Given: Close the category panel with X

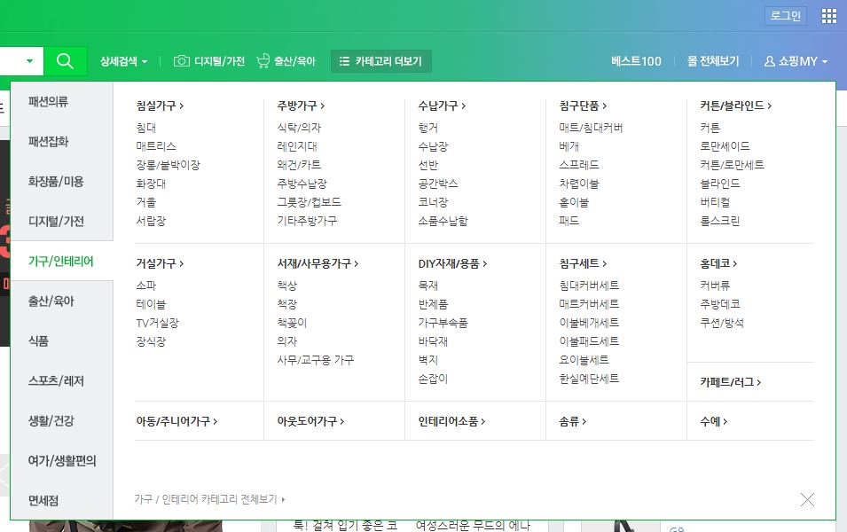Looking at the screenshot, I should pyautogui.click(x=807, y=499).
